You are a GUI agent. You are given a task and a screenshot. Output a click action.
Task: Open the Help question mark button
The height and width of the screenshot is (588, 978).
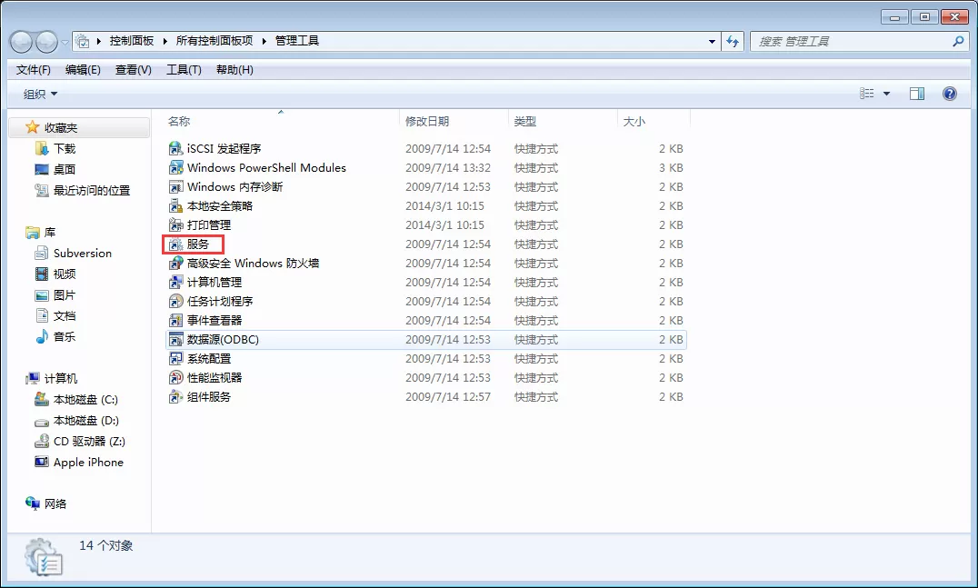949,94
